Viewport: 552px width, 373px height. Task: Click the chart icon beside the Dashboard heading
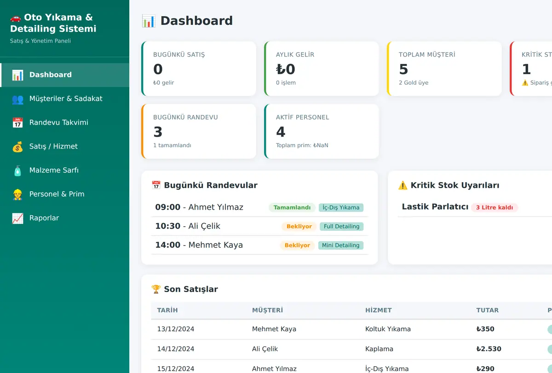(149, 21)
